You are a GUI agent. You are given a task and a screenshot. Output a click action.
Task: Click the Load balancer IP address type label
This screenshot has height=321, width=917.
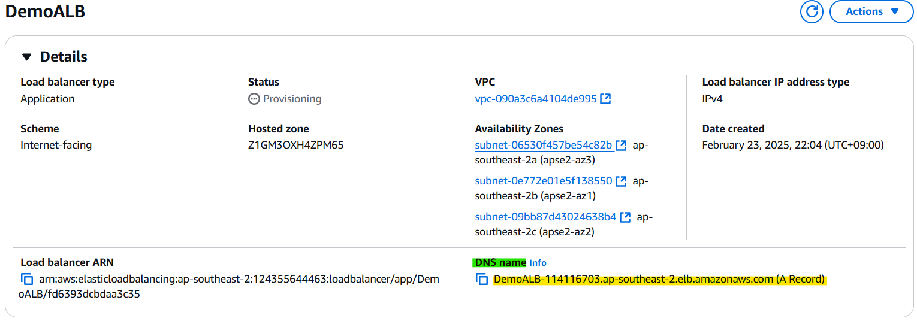(x=776, y=82)
